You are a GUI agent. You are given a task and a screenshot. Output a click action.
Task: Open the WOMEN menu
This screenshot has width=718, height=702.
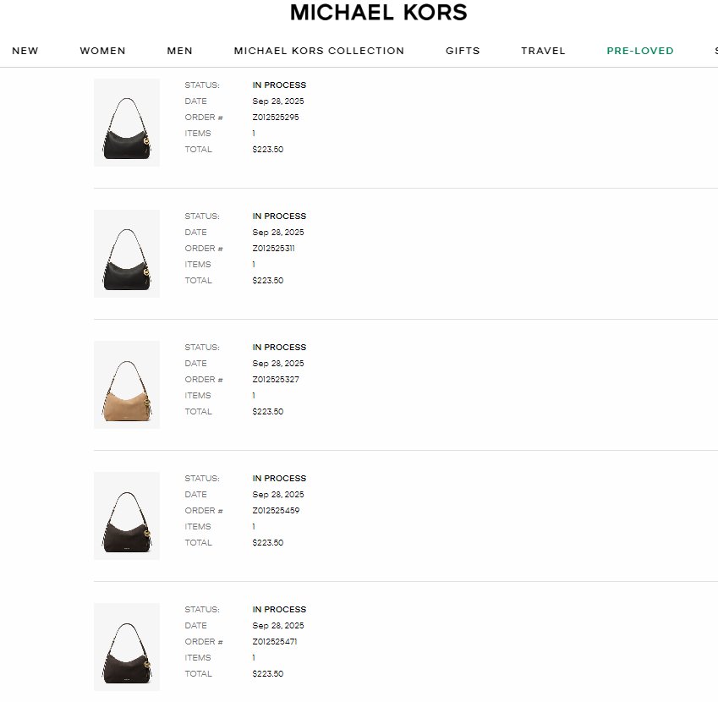tap(102, 51)
